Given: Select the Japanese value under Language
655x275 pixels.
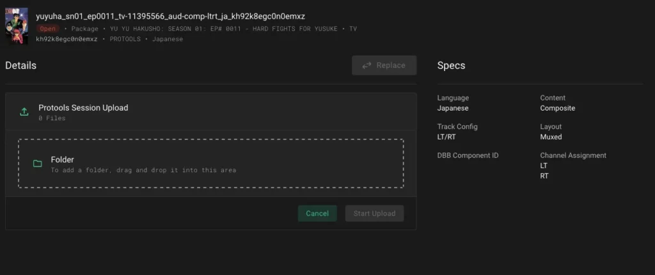Looking at the screenshot, I should (x=453, y=108).
